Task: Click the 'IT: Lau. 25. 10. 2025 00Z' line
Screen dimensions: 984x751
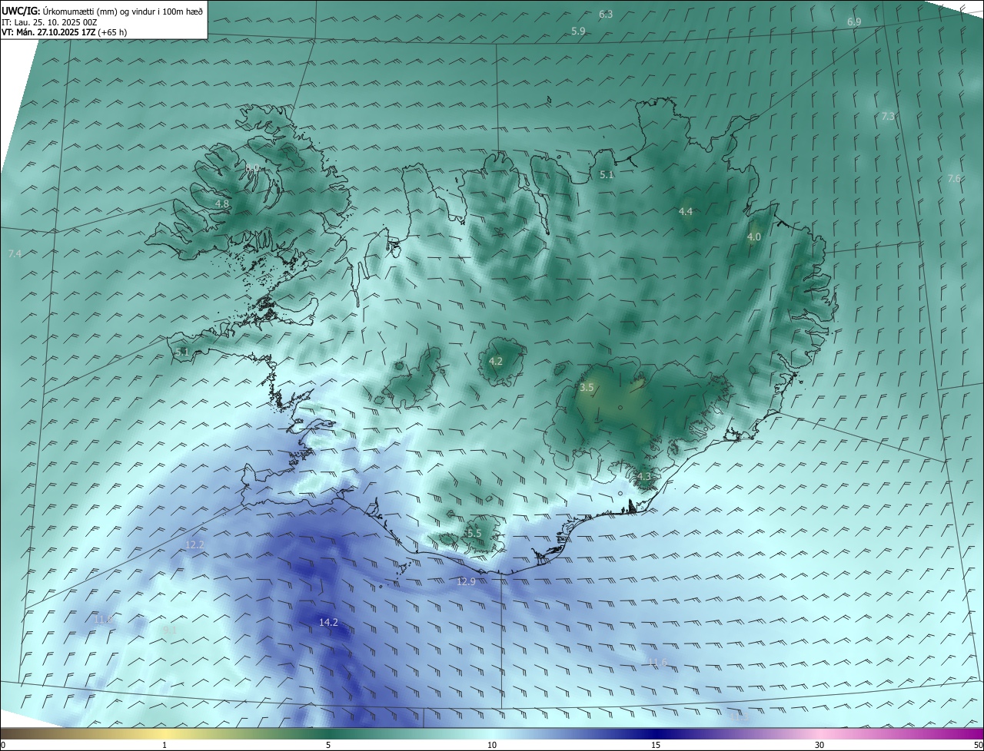Action: pos(49,22)
